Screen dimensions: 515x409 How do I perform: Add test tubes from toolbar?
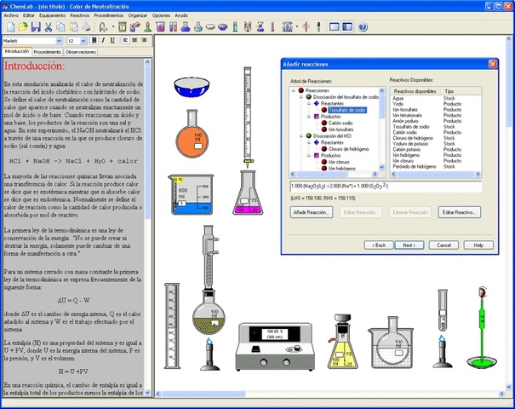coord(173,27)
